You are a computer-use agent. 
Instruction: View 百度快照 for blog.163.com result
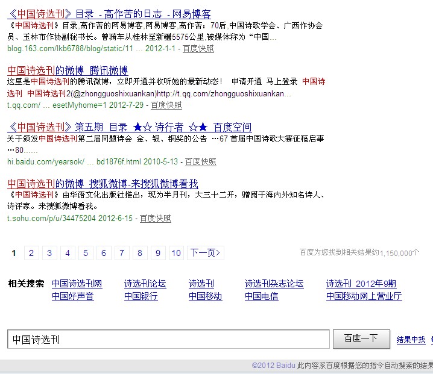pyautogui.click(x=198, y=49)
